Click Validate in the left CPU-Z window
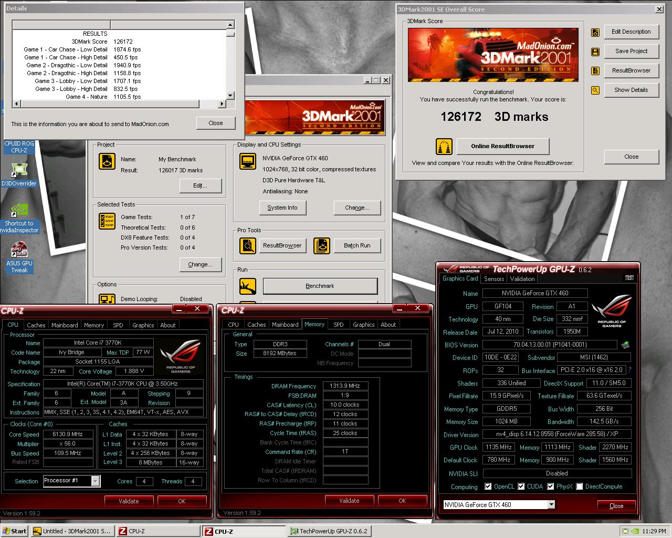The width and height of the screenshot is (672, 538). 129,501
